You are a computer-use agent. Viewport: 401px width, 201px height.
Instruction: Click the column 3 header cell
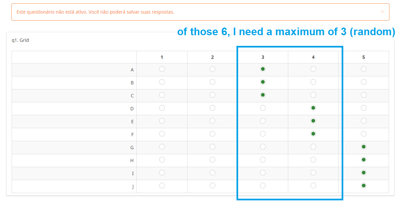(x=263, y=57)
